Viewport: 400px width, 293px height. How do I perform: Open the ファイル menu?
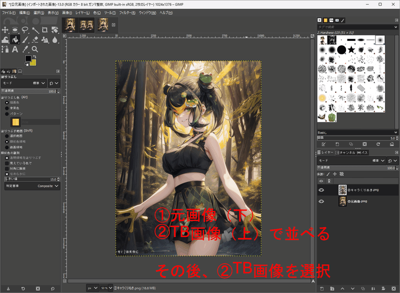(x=9, y=12)
